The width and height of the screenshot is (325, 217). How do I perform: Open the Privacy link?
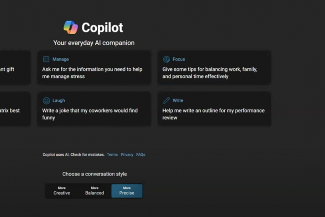click(127, 155)
